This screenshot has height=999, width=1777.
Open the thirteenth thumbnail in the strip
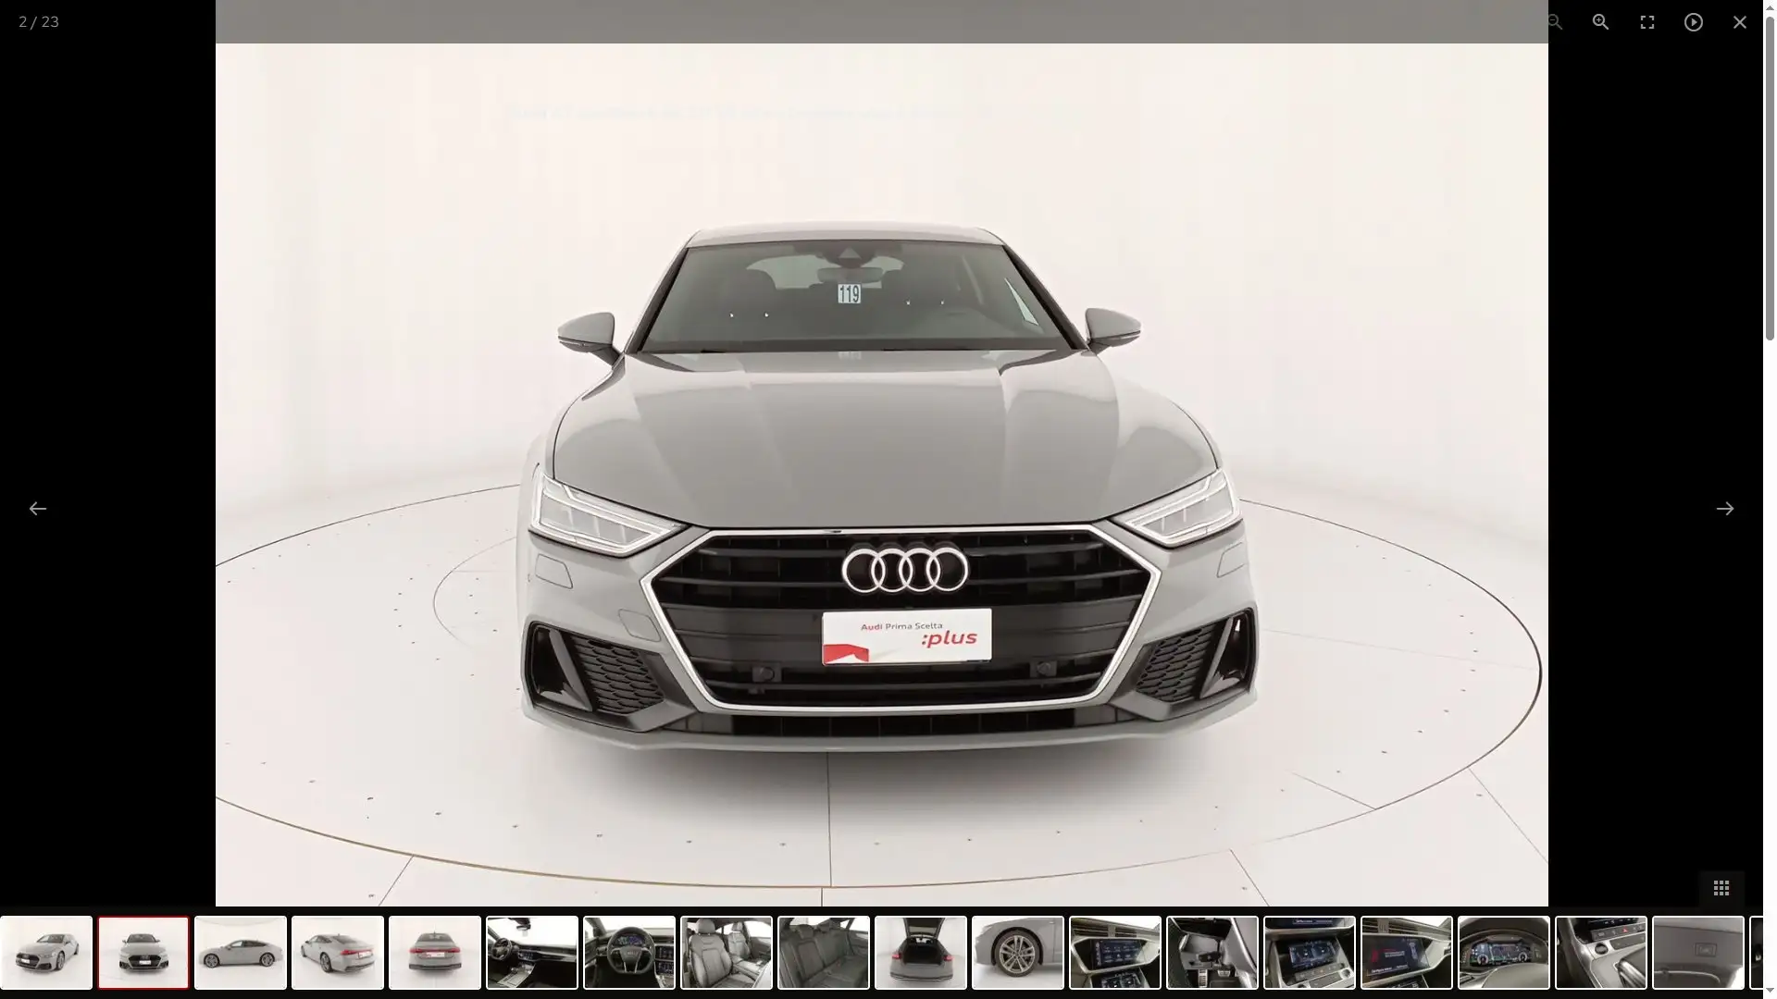tap(1212, 953)
